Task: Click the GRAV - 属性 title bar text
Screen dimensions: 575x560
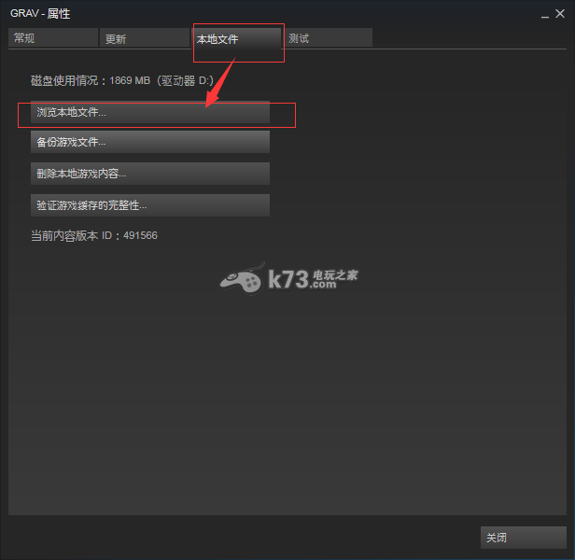Action: (x=40, y=14)
